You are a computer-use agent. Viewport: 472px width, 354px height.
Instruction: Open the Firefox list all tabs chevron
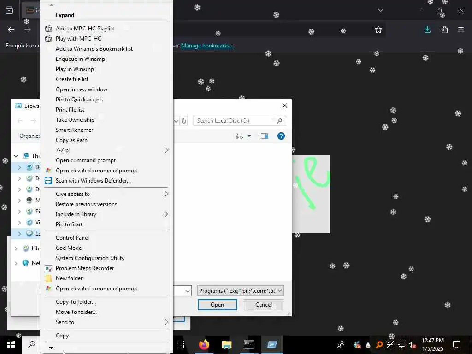(380, 10)
